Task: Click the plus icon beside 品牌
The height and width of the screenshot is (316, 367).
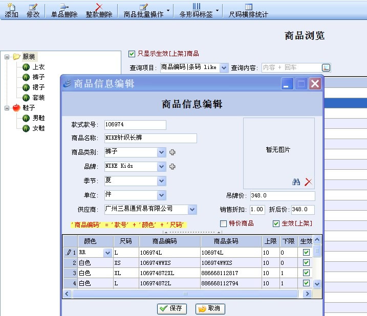Action: (x=172, y=167)
